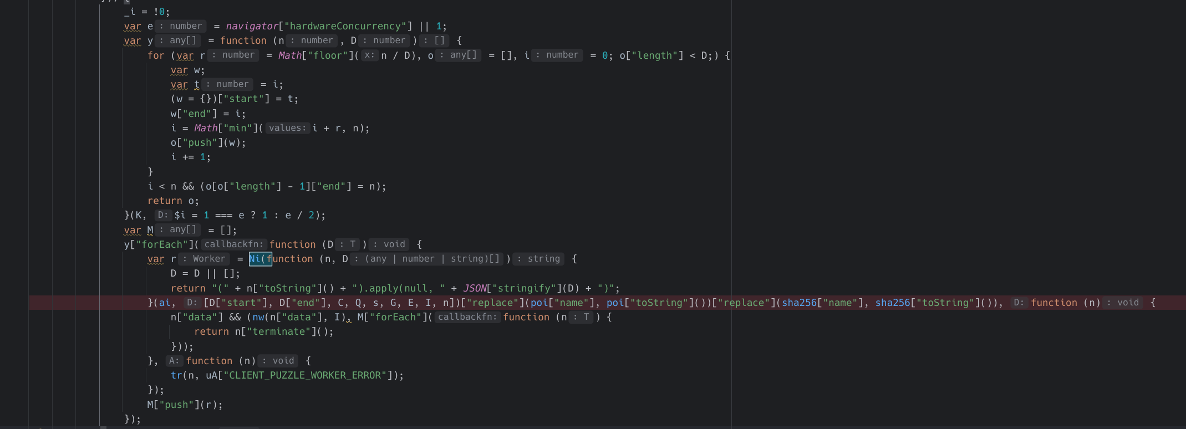
Task: Click the JSON identifier
Action: pyautogui.click(x=475, y=288)
